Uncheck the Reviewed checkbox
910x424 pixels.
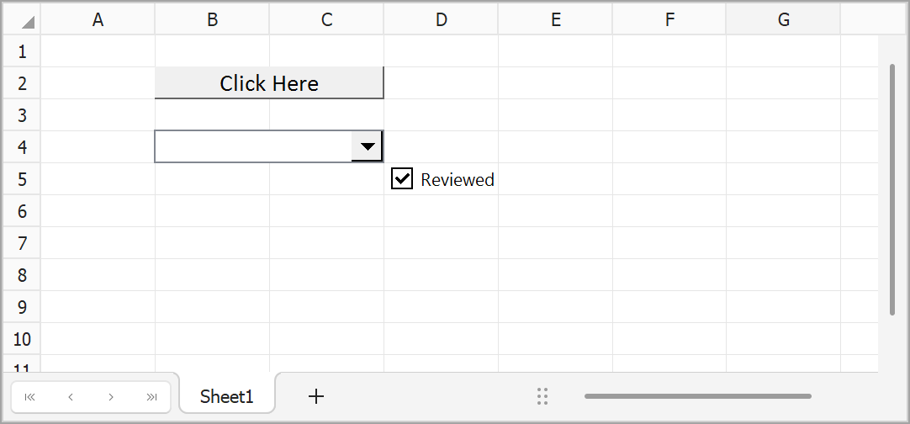tap(402, 178)
